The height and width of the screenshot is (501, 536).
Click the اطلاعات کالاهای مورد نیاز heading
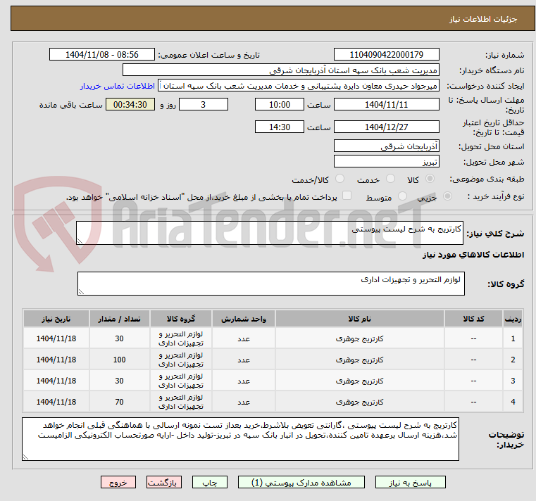point(473,255)
